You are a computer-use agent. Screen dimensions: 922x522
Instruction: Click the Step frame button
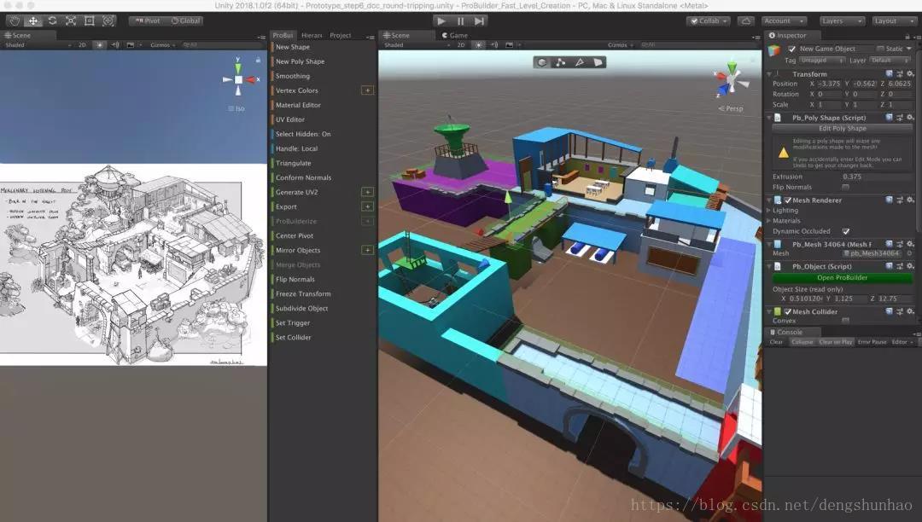coord(479,21)
